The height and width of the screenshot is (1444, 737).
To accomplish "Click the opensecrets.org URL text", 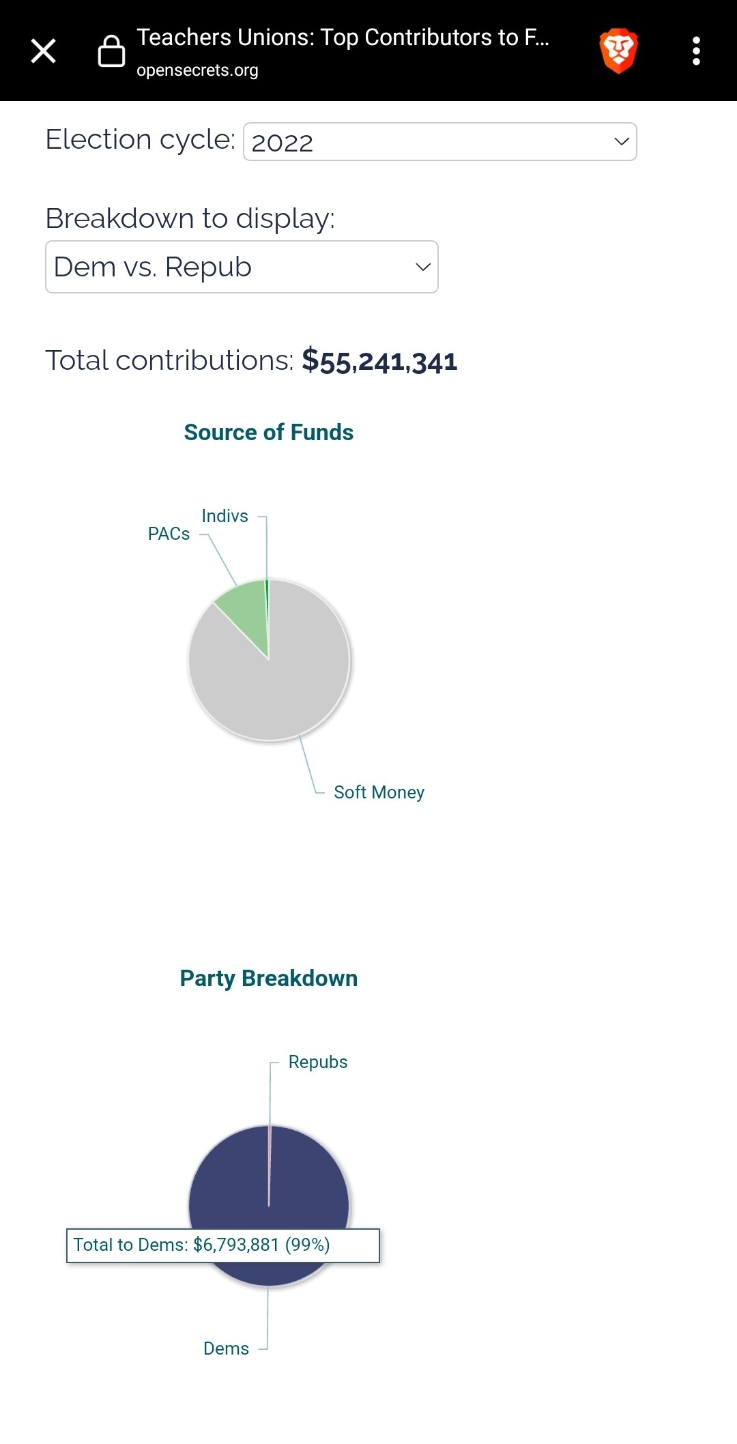I will tap(197, 70).
